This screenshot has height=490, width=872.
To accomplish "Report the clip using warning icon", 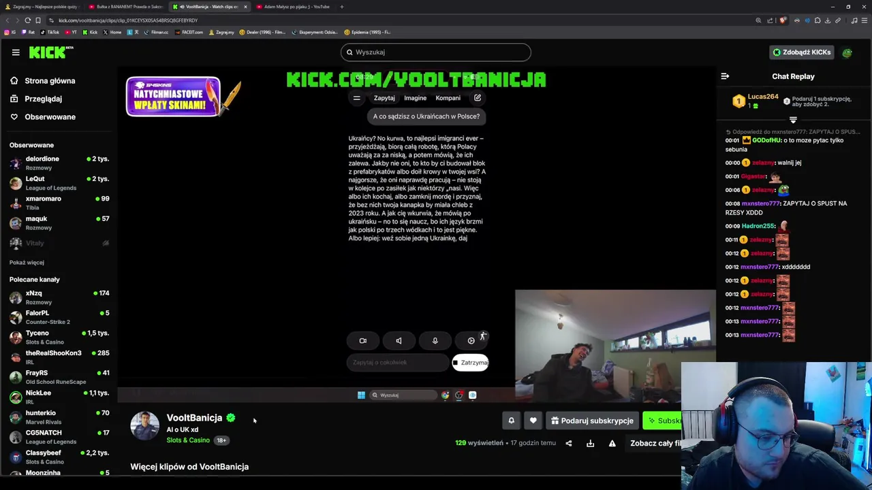I will coord(612,443).
